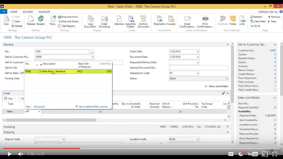View Invoices documents
Image resolution: width=283 pixels, height=159 pixels.
171,20
